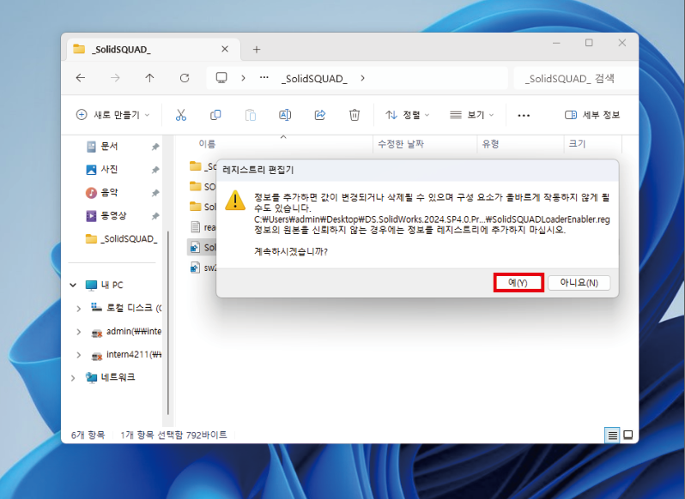Image resolution: width=685 pixels, height=499 pixels.
Task: Click the No (아니요) button in registry dialog
Action: pyautogui.click(x=579, y=283)
